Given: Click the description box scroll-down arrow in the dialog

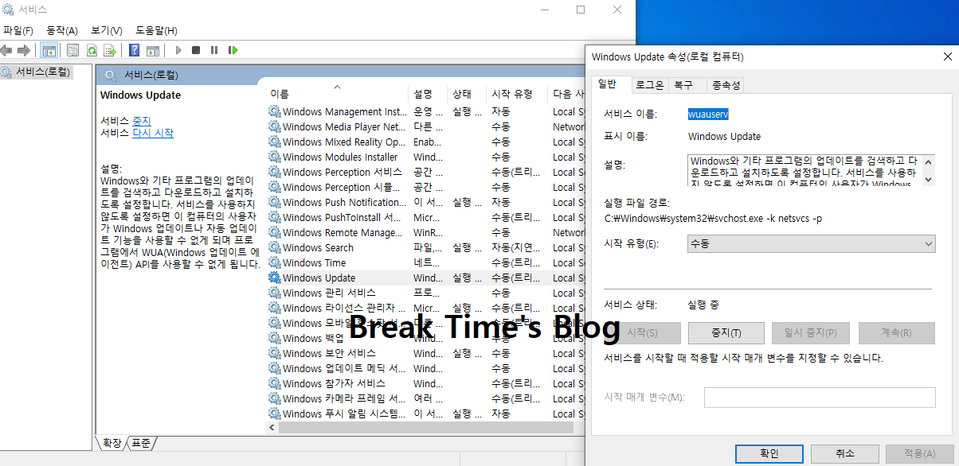Looking at the screenshot, I should [928, 181].
